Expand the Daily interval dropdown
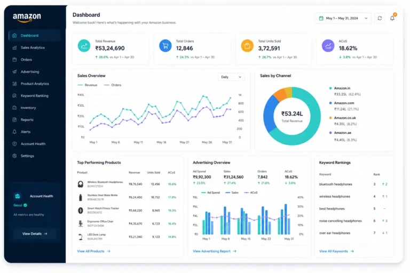410x273 pixels. 231,77
